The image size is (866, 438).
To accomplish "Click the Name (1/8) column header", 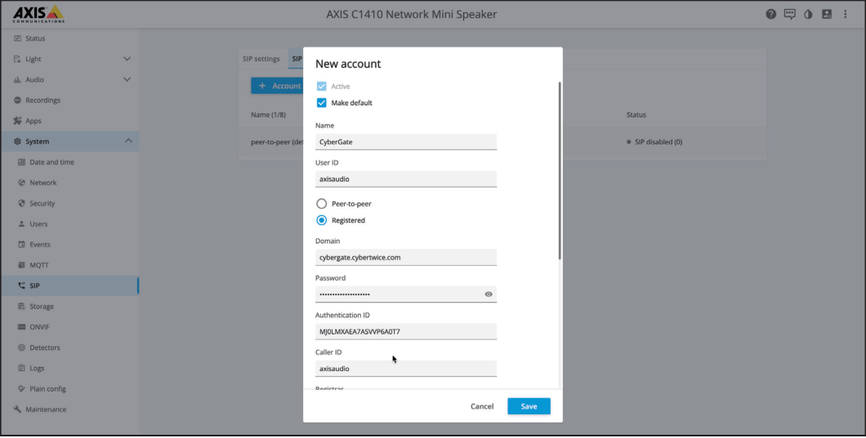I will (x=268, y=115).
